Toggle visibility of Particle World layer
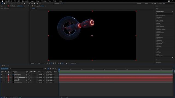This screenshot has height=98, width=175. [x=1, y=76]
